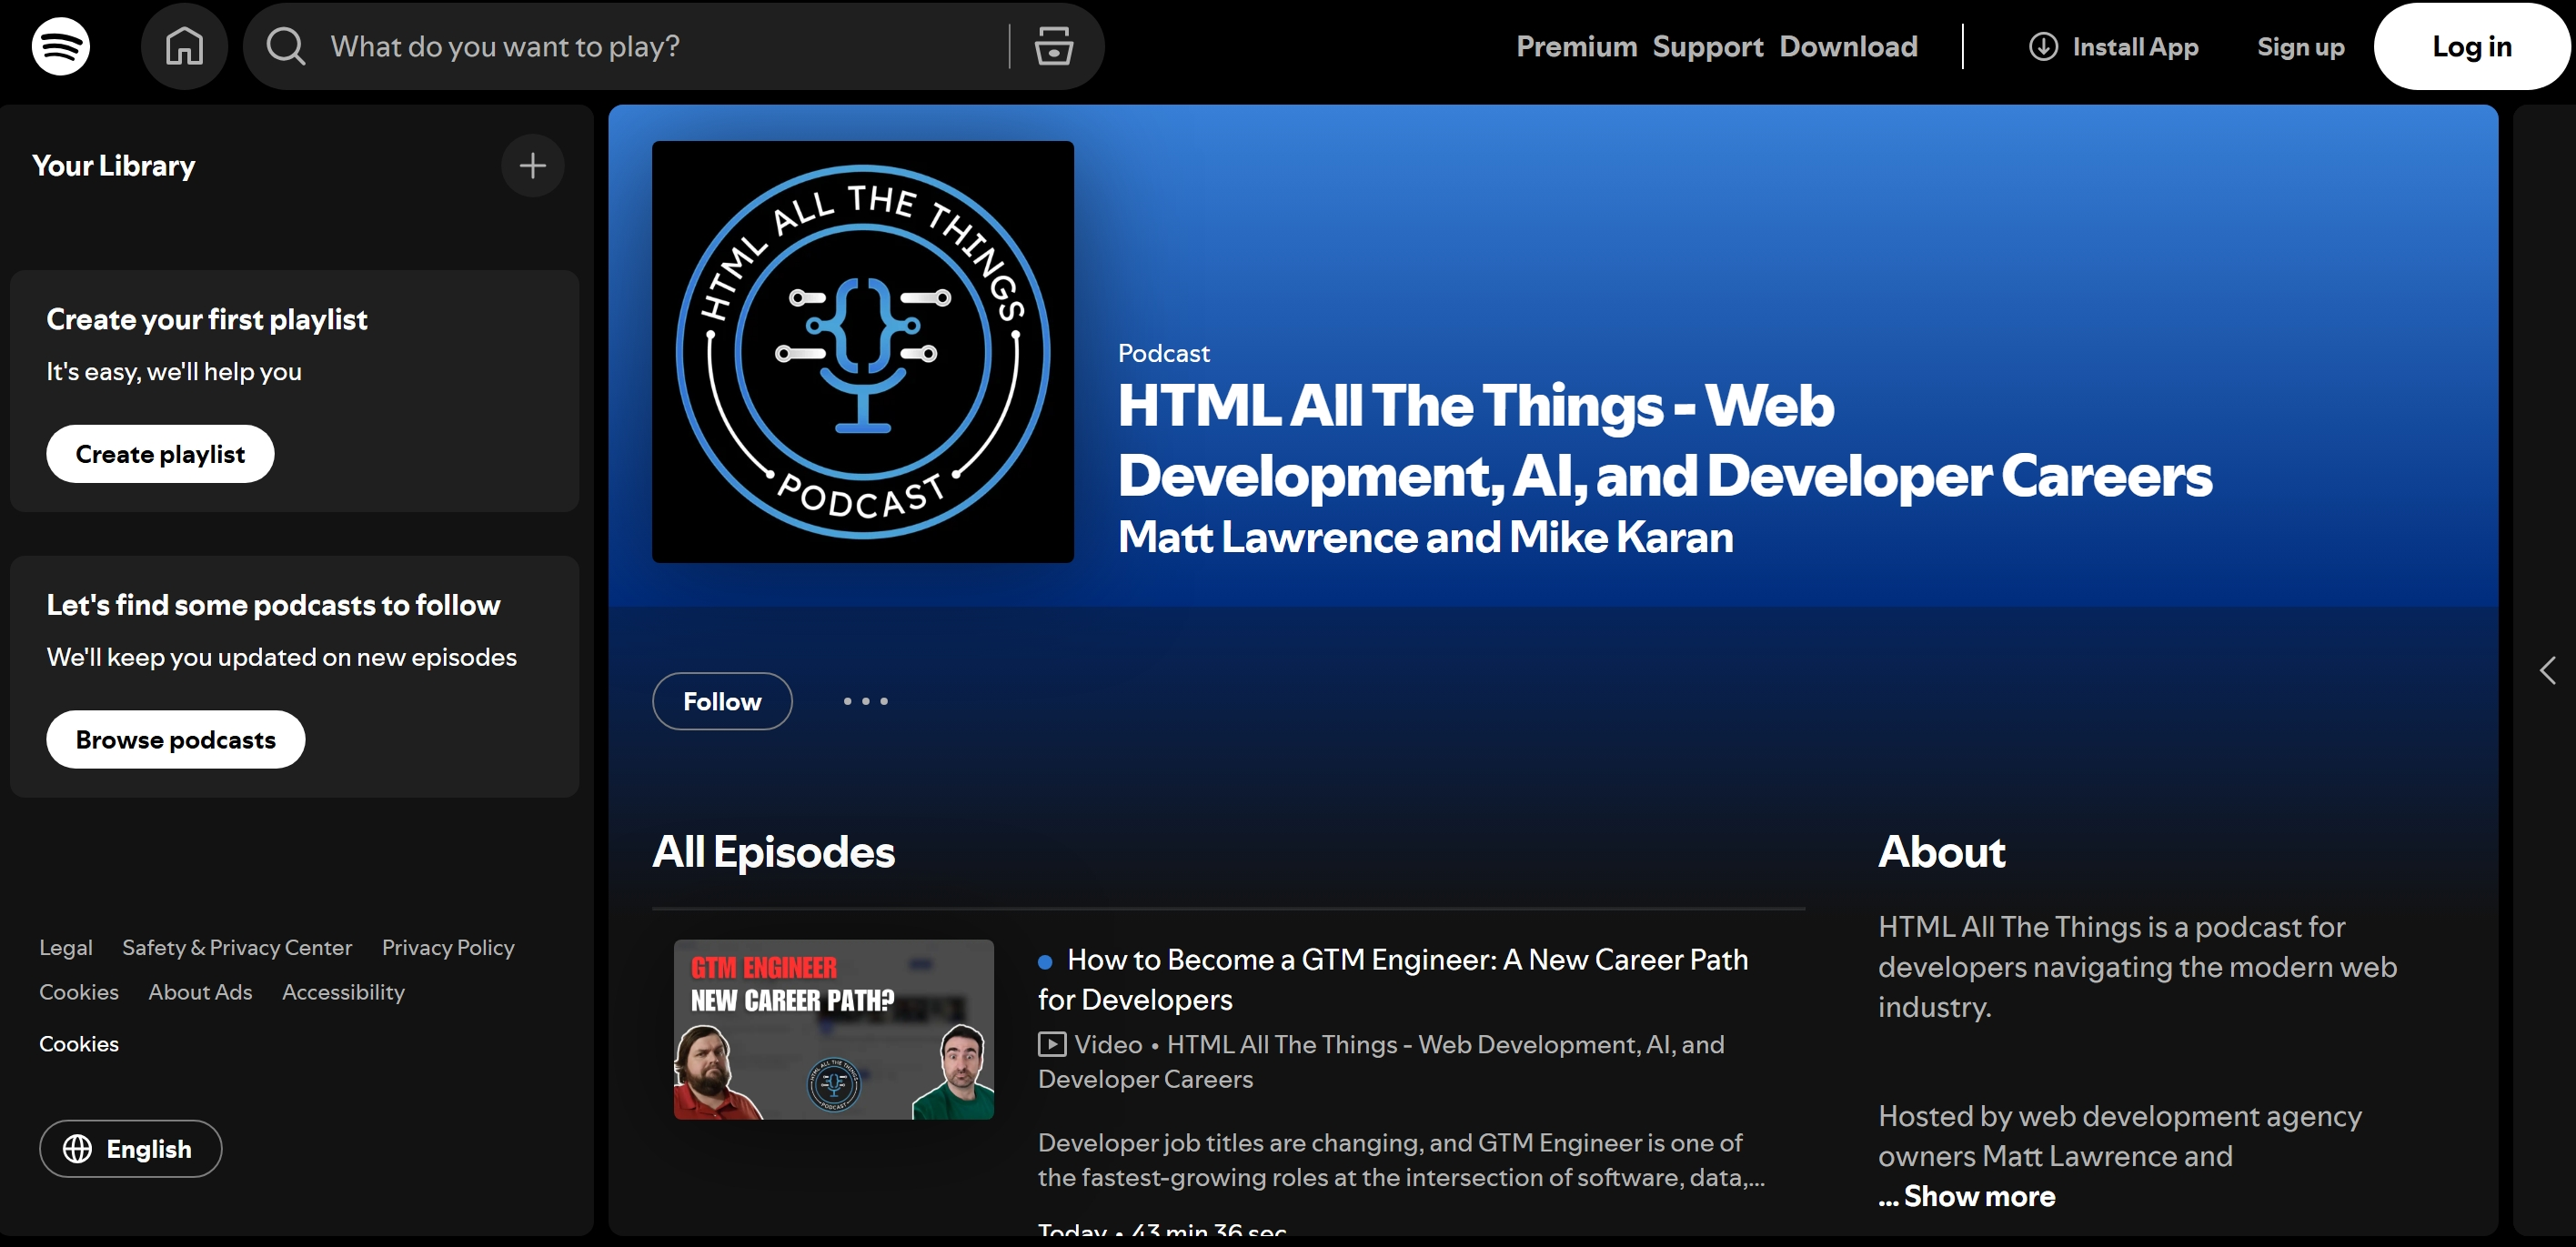Click the podcast title heading text
This screenshot has height=1247, width=2576.
(1664, 440)
